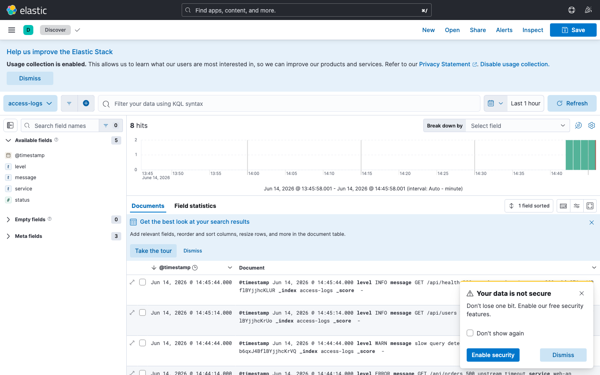The height and width of the screenshot is (375, 600).
Task: Open the Elastic home logo
Action: tap(27, 10)
